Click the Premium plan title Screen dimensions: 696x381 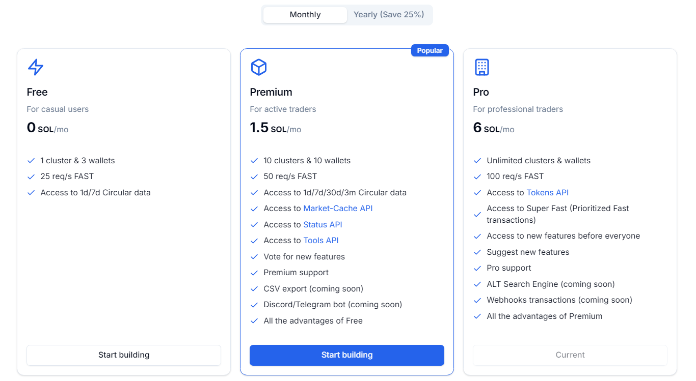click(x=271, y=92)
